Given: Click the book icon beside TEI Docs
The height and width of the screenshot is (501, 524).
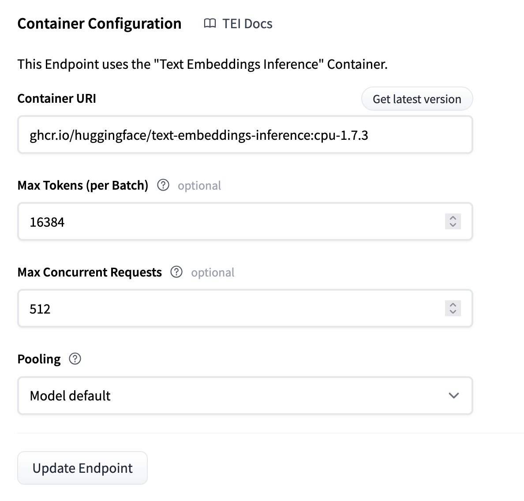Looking at the screenshot, I should (210, 23).
